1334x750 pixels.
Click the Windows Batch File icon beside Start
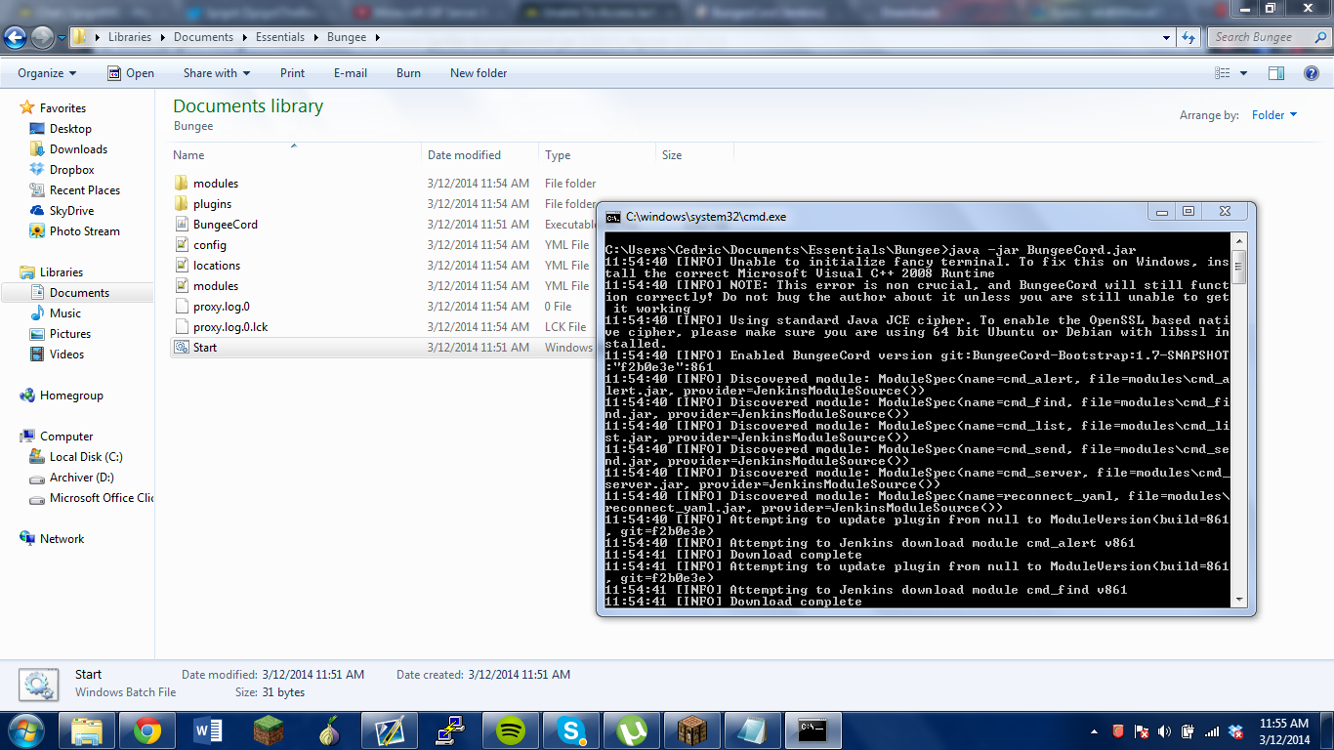tap(38, 683)
